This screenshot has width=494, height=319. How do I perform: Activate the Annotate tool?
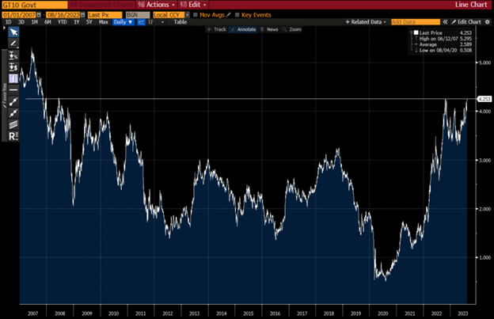click(x=243, y=29)
